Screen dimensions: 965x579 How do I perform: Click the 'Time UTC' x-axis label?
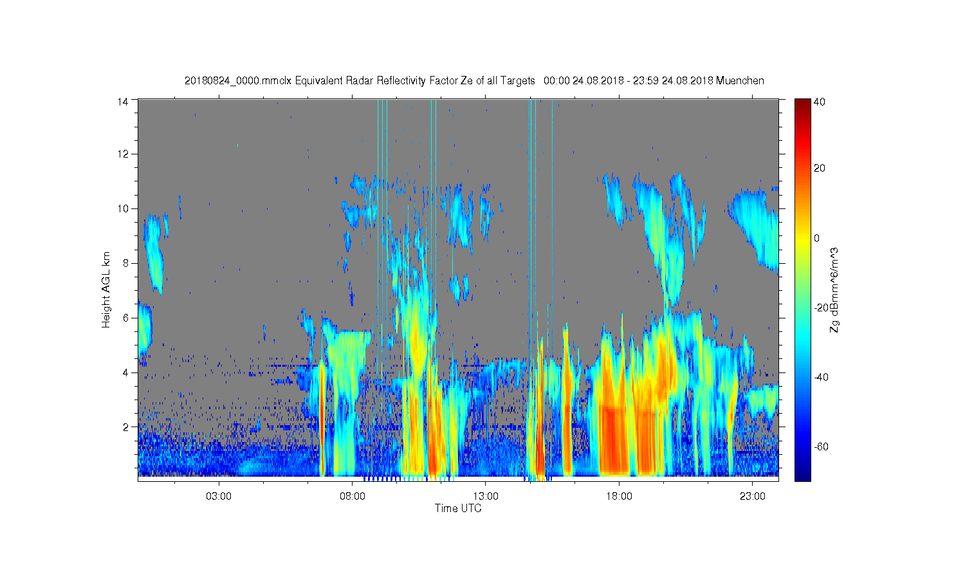click(x=458, y=508)
